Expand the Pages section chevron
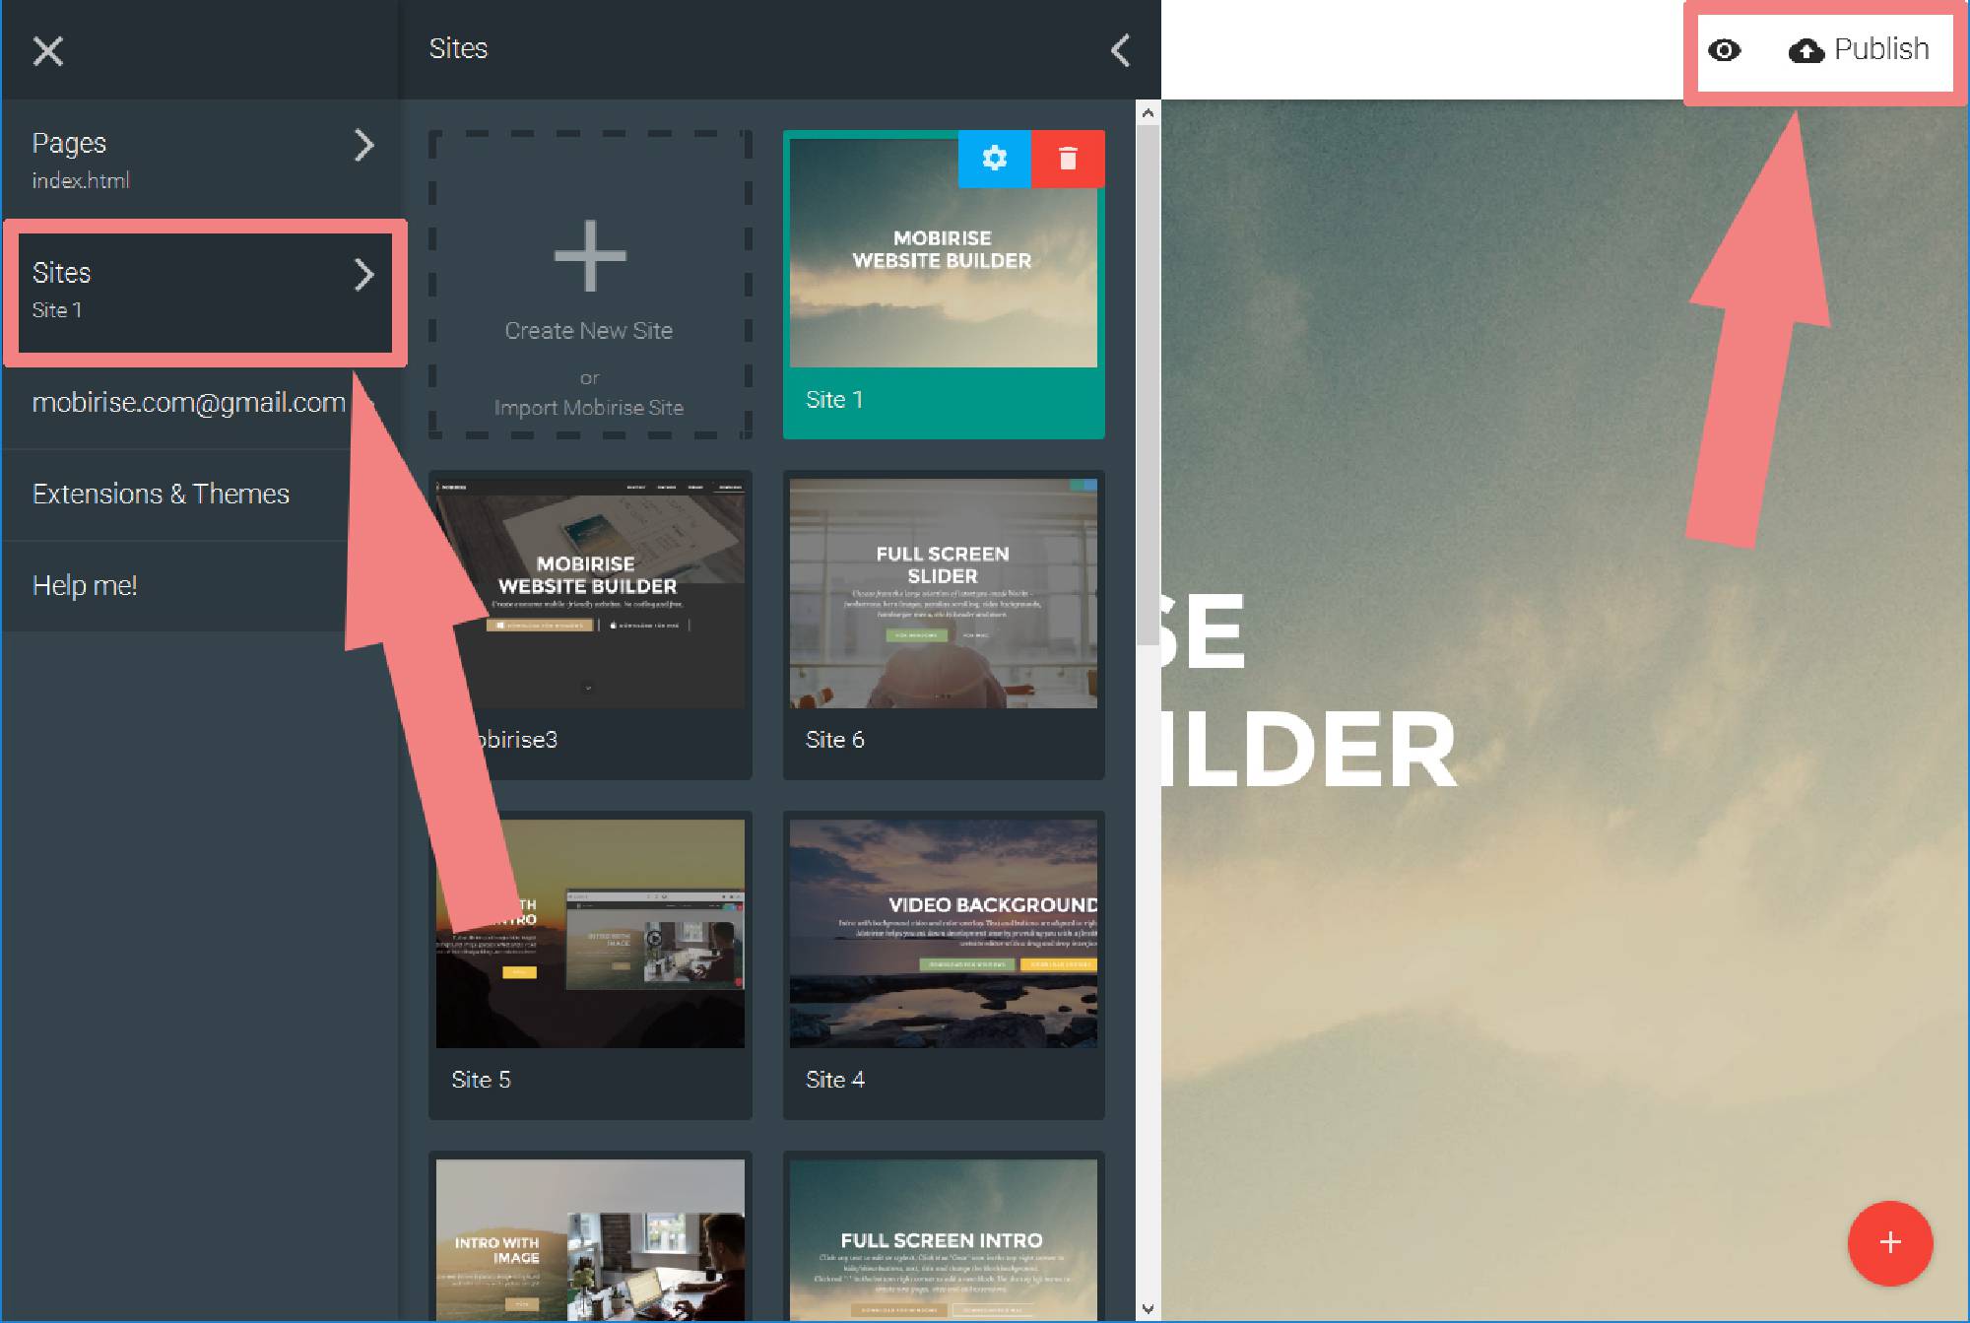This screenshot has height=1323, width=1970. click(x=366, y=143)
